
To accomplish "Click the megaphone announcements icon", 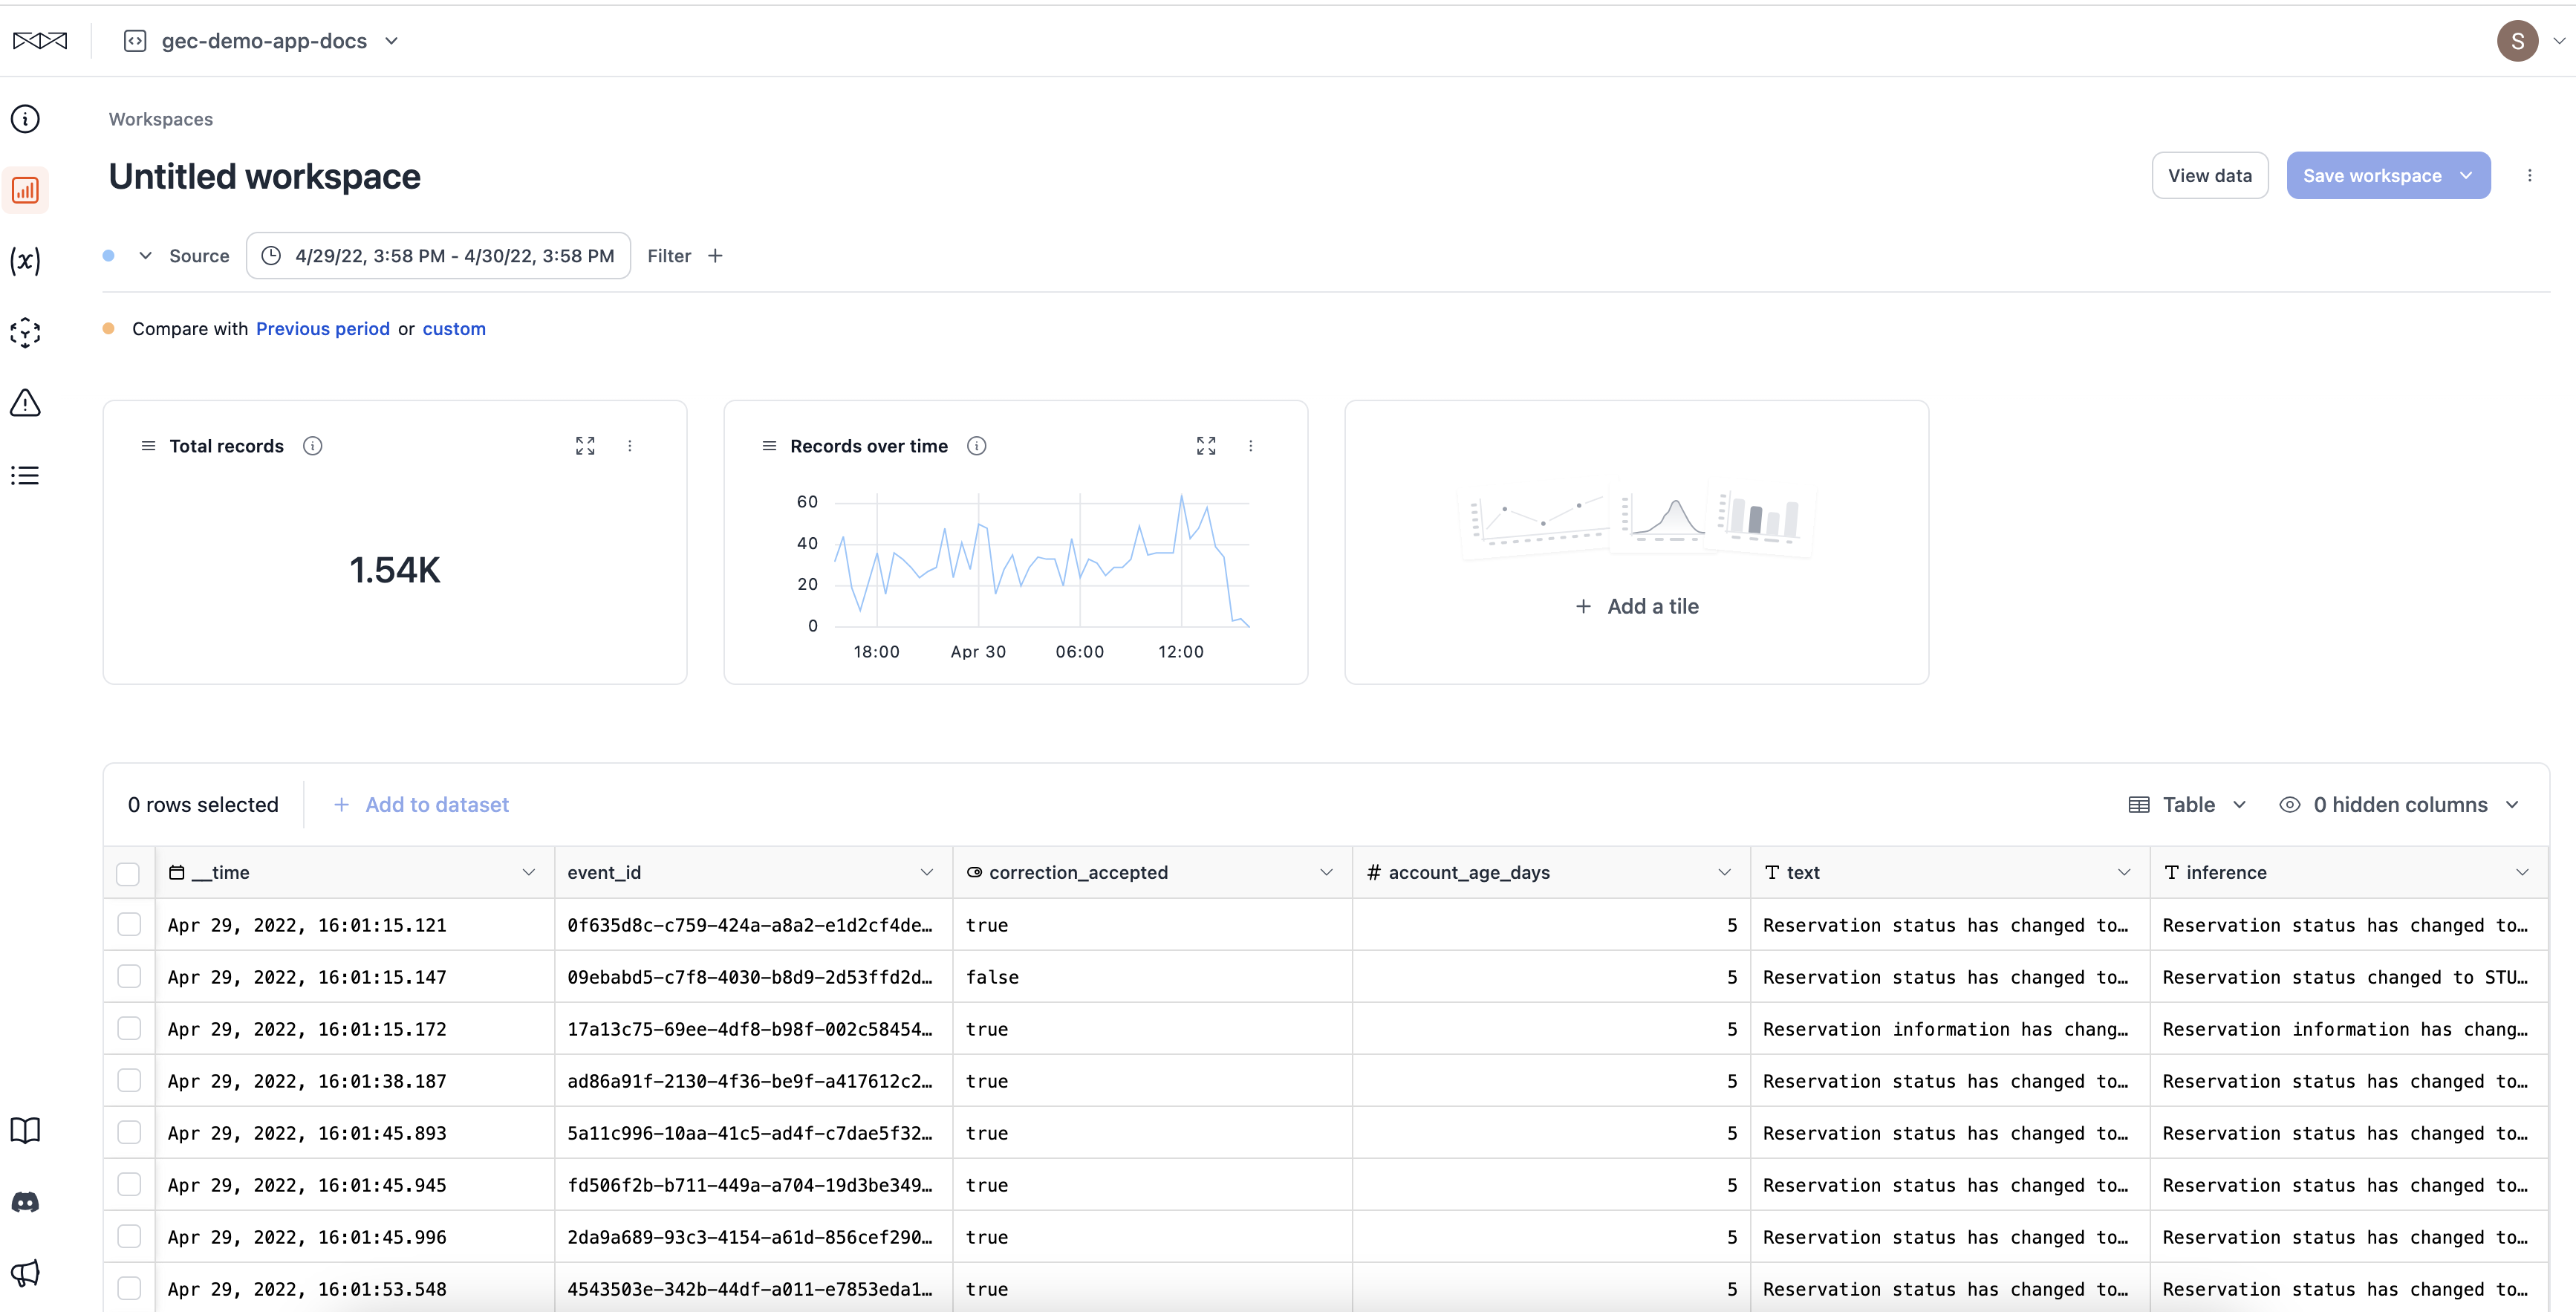I will tap(25, 1273).
